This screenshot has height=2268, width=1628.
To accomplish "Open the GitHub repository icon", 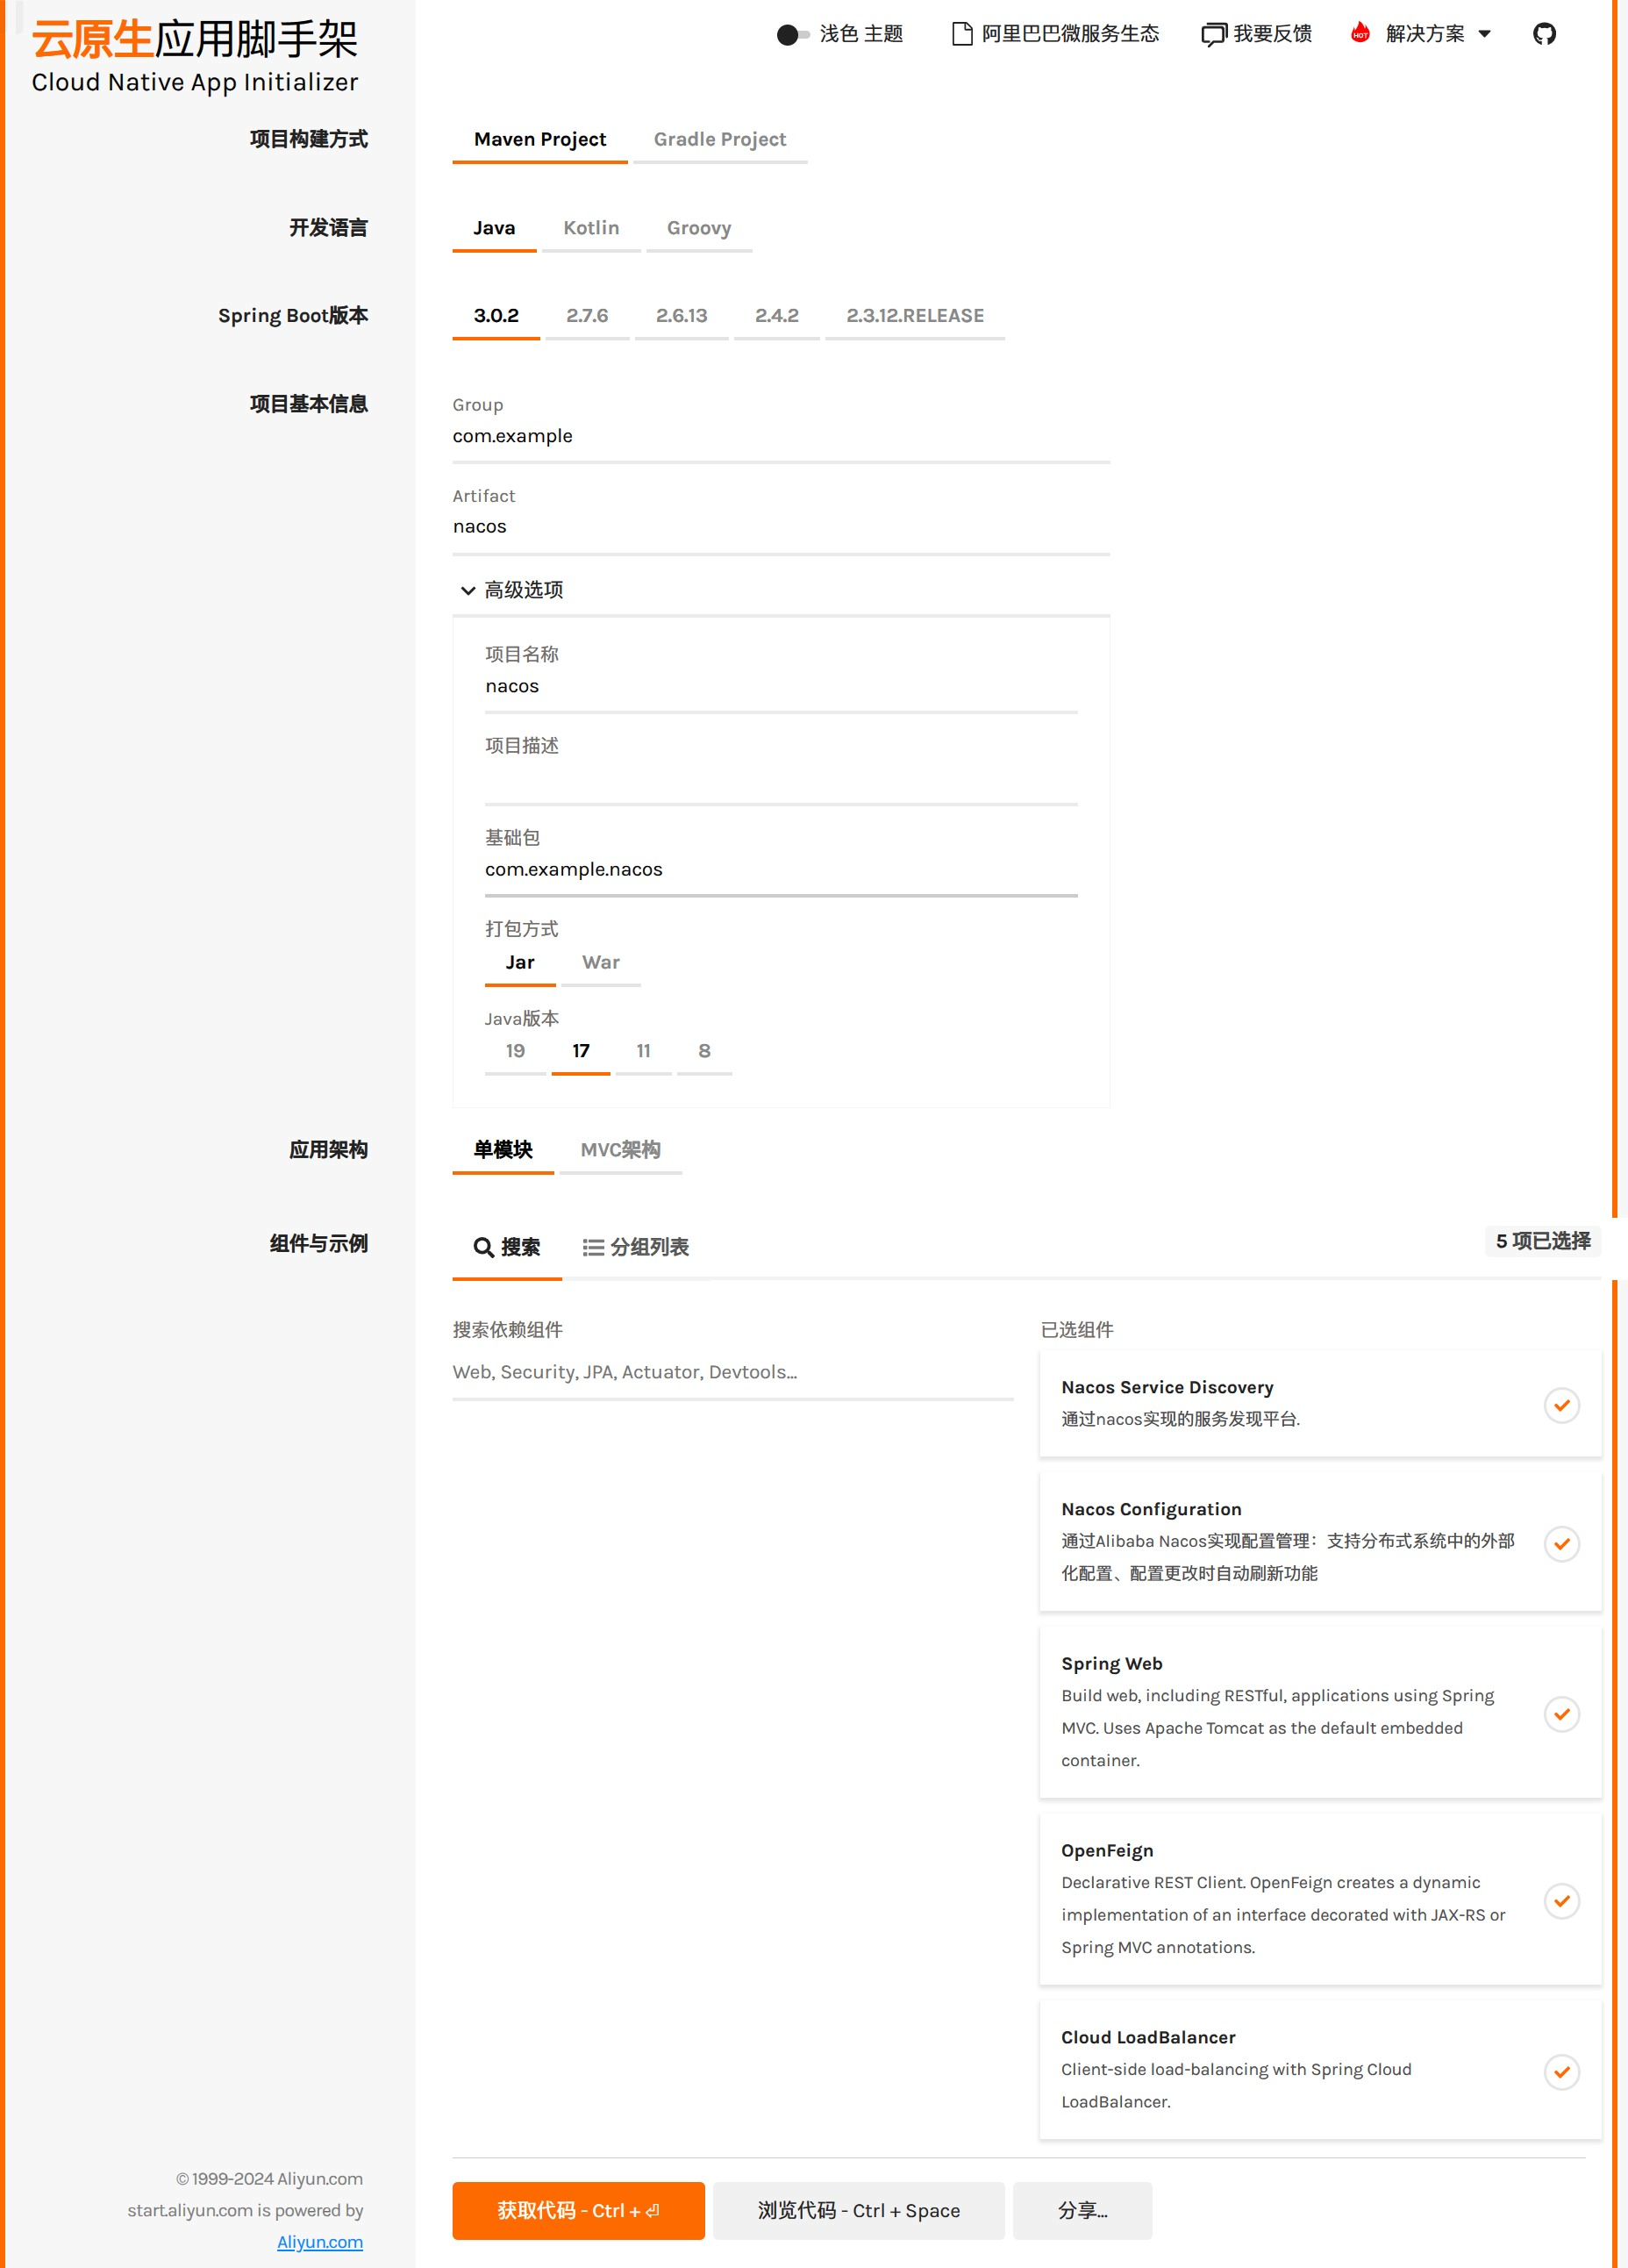I will click(1544, 34).
